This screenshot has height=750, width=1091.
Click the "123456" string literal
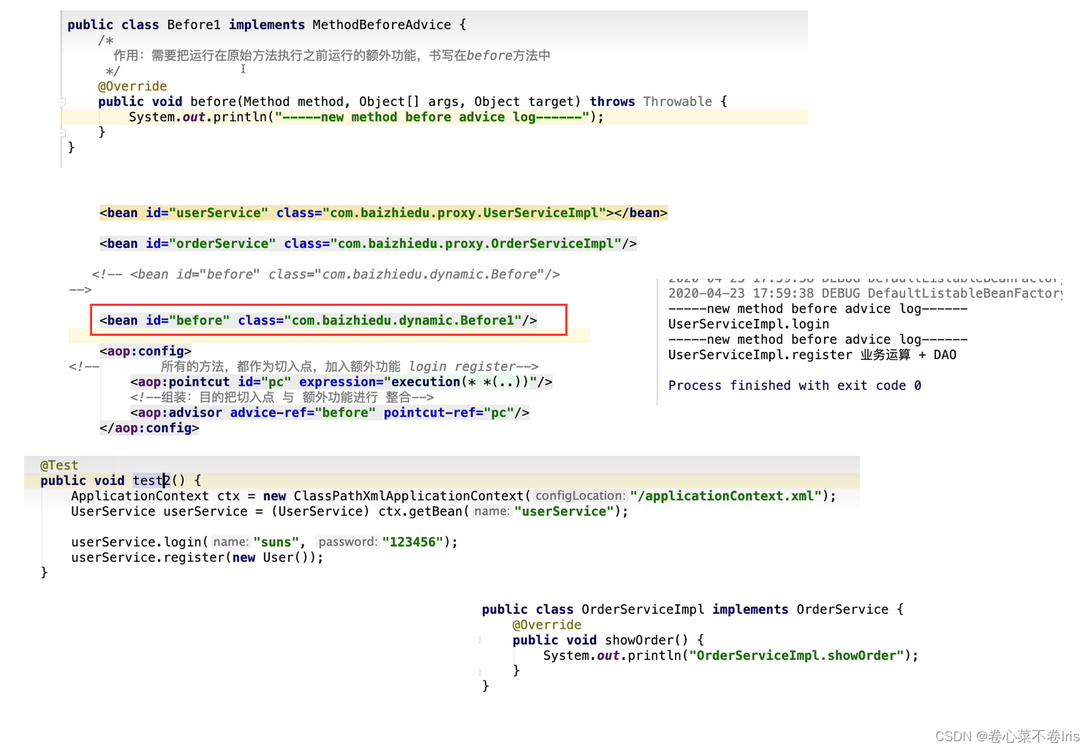click(413, 542)
